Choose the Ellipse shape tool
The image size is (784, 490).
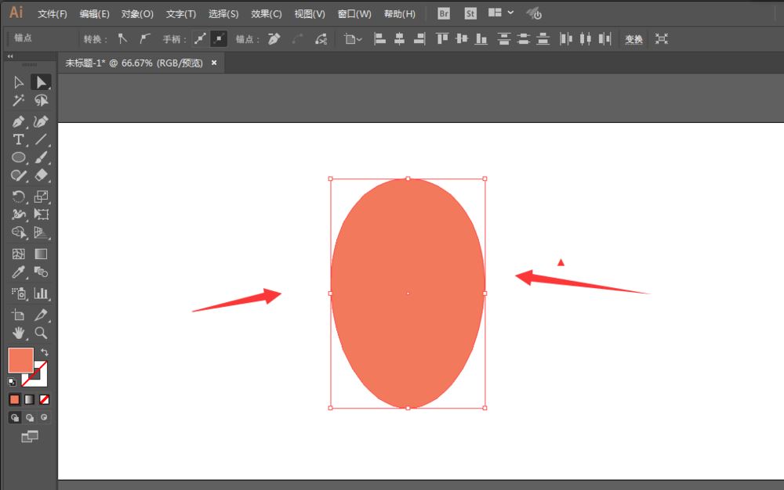(19, 157)
